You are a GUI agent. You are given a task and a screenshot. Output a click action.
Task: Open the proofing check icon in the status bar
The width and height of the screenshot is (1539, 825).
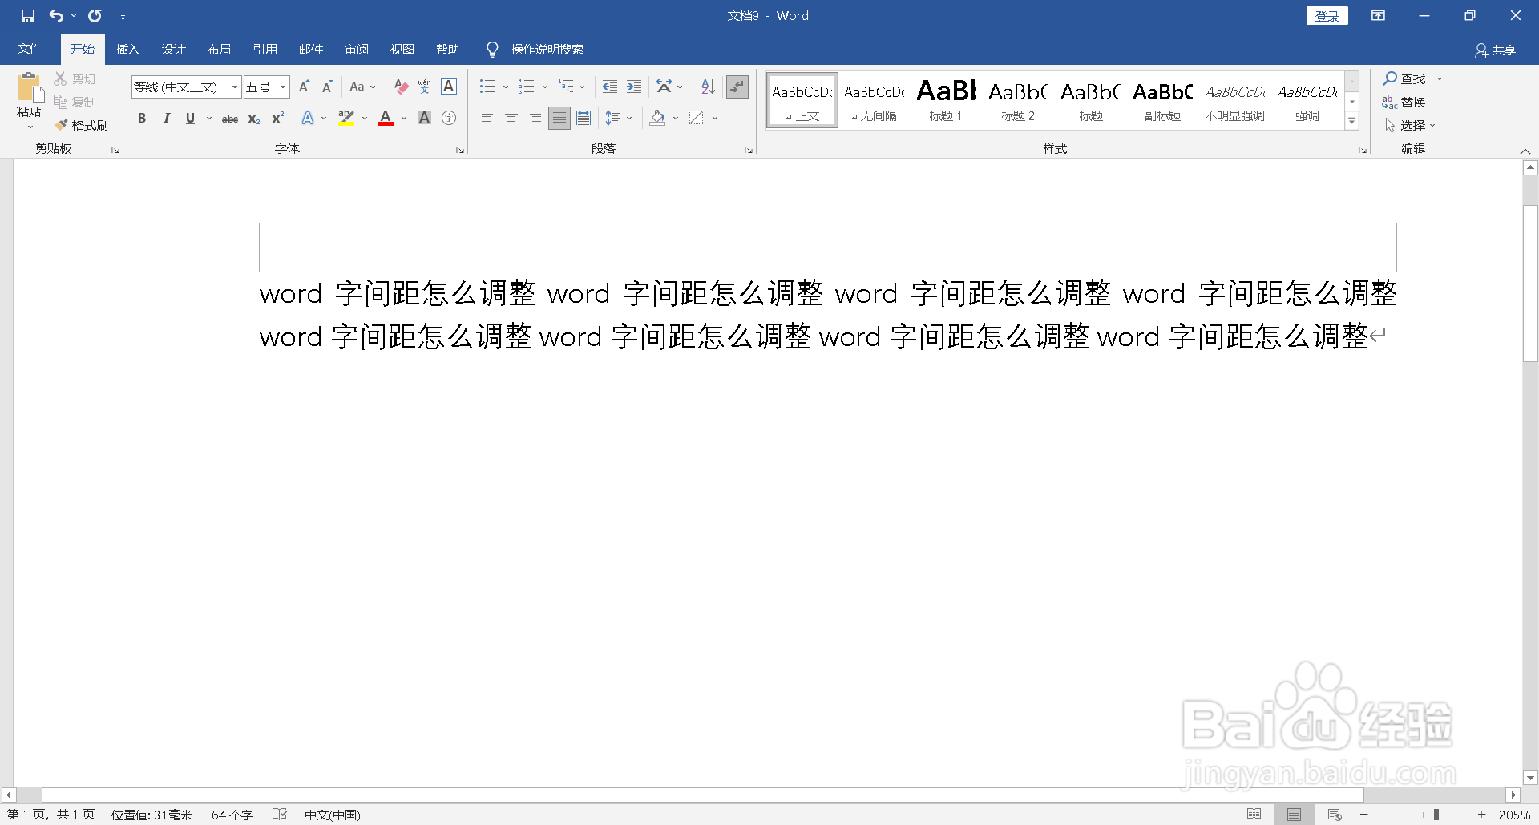[280, 815]
